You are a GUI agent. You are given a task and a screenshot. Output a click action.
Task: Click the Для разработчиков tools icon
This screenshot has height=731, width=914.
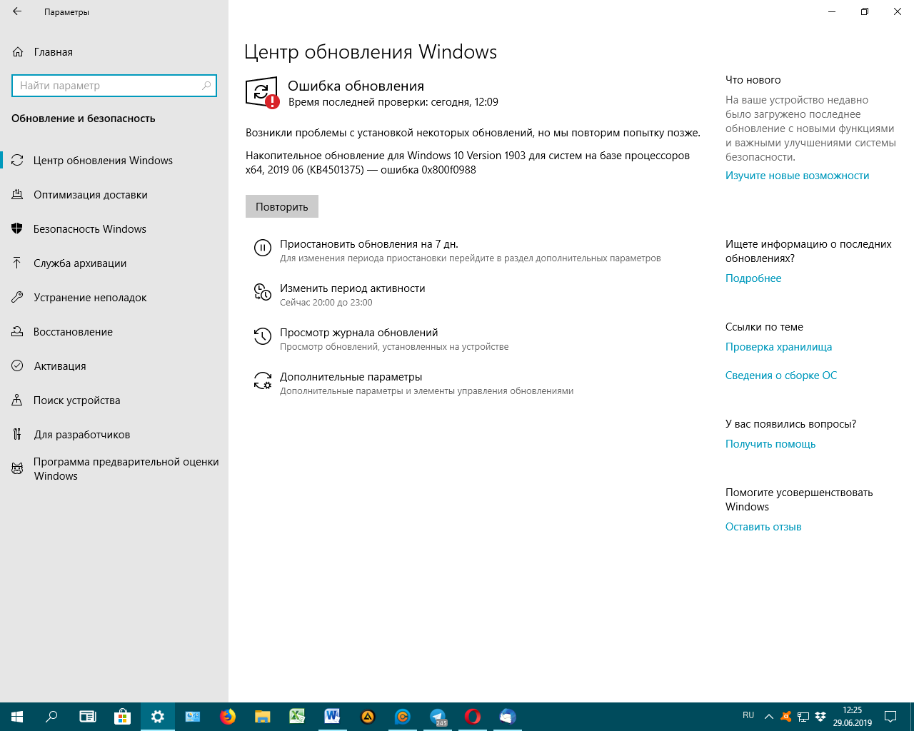(x=17, y=435)
